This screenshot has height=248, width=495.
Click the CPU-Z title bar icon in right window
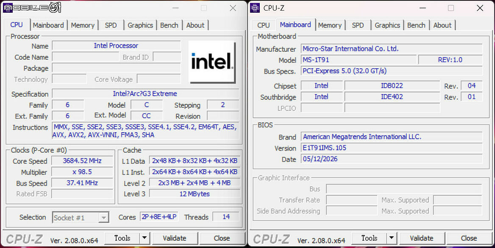(255, 8)
